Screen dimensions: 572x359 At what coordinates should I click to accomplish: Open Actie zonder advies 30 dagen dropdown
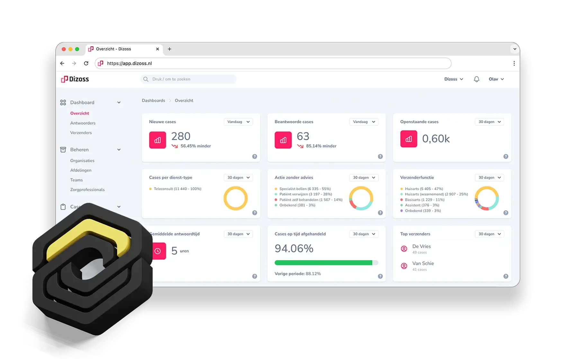click(364, 178)
